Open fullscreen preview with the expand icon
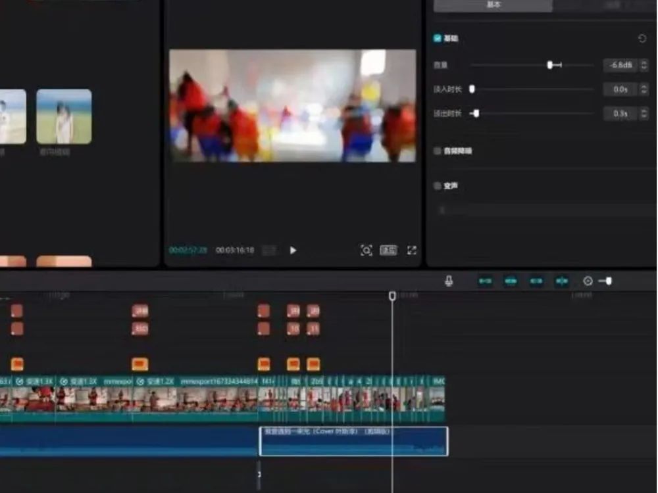Viewport: 658px width, 493px height. point(412,250)
